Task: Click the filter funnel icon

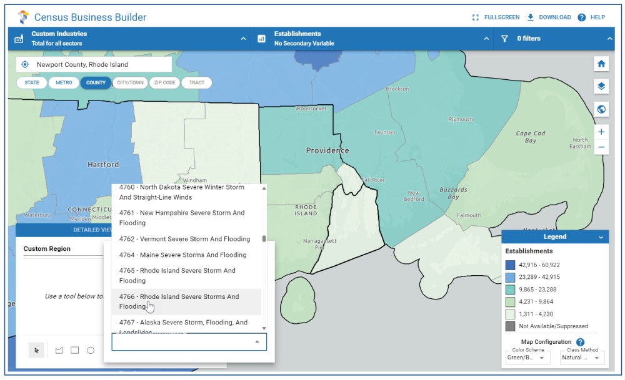Action: point(504,39)
